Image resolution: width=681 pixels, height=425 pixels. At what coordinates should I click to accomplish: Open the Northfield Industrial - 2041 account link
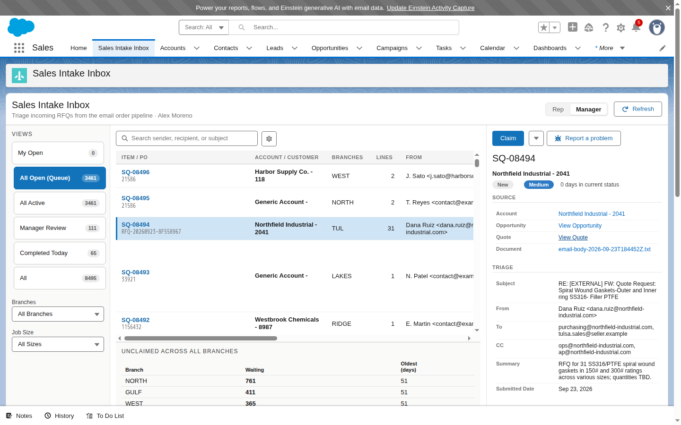pos(591,214)
